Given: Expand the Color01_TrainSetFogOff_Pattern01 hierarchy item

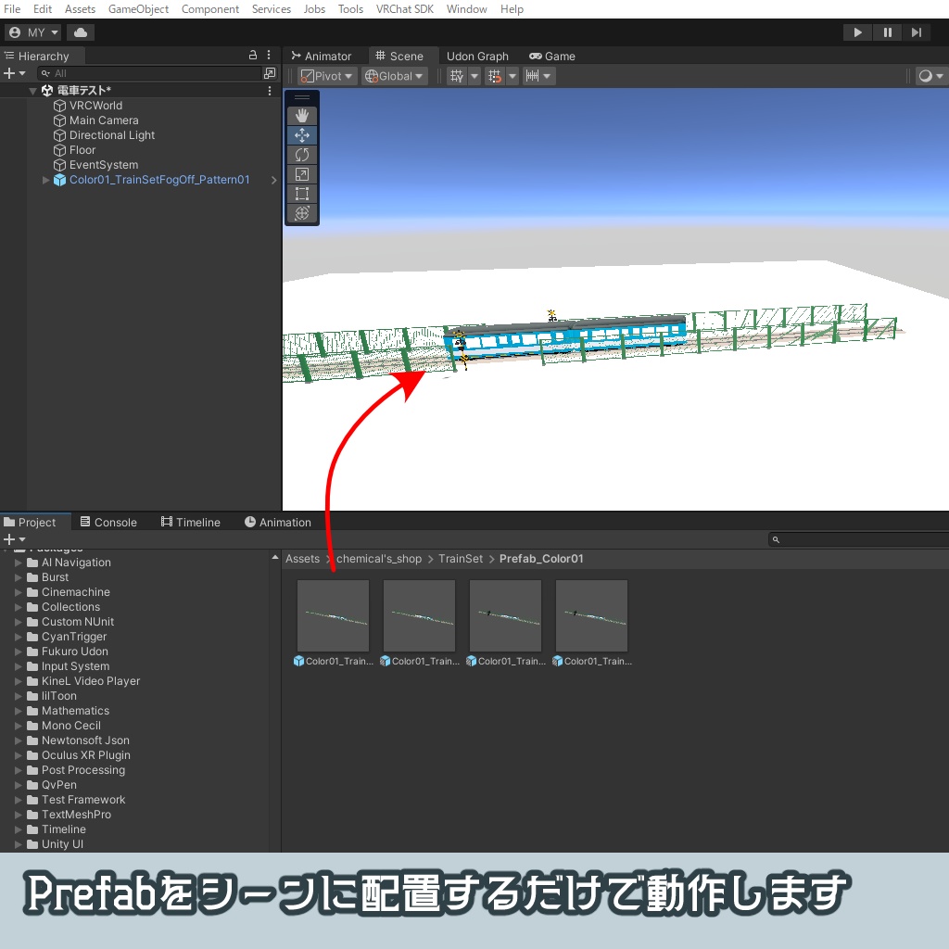Looking at the screenshot, I should [44, 180].
